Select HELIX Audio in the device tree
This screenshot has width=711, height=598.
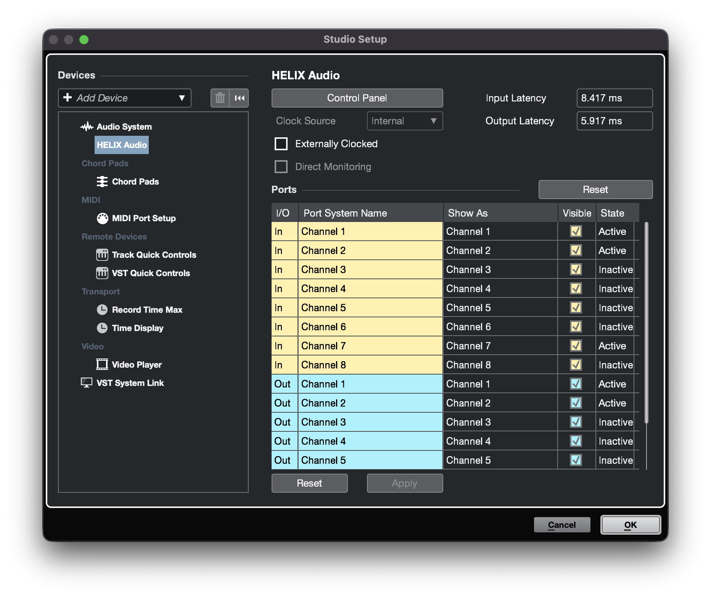122,145
